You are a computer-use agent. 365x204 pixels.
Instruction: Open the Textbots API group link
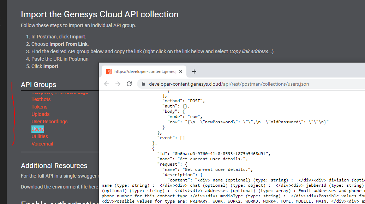(41, 99)
